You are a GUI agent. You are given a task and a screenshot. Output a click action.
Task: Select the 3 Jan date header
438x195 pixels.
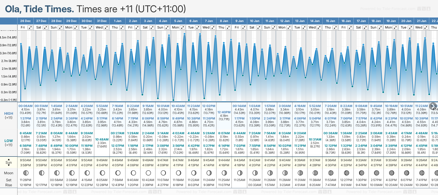[148, 21]
